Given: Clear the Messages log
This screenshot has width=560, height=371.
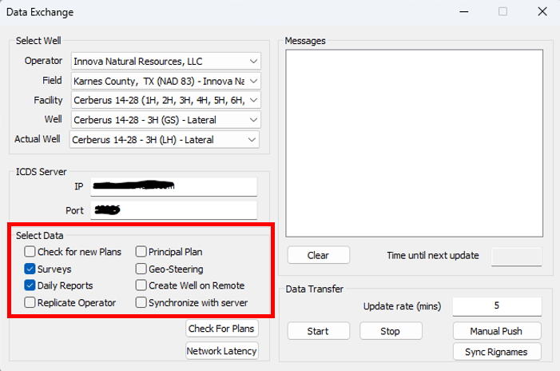Looking at the screenshot, I should coord(318,255).
